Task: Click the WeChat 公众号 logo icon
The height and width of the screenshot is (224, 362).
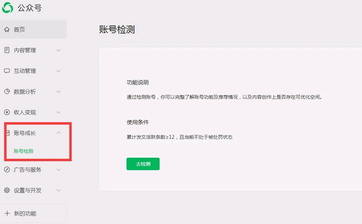Action: [x=8, y=8]
